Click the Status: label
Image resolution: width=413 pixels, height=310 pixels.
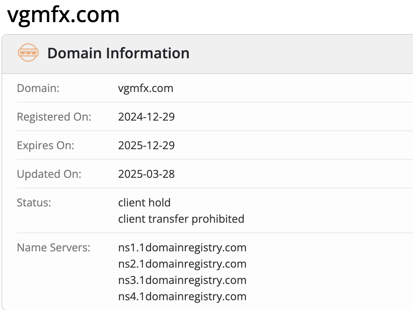pyautogui.click(x=34, y=202)
